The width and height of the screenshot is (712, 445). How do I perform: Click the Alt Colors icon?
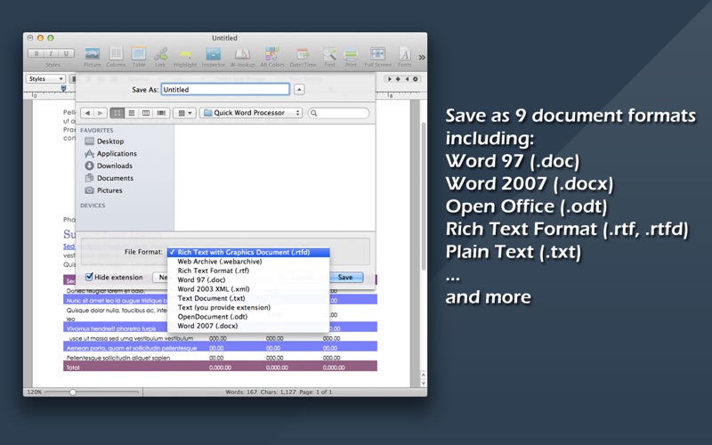coord(272,53)
